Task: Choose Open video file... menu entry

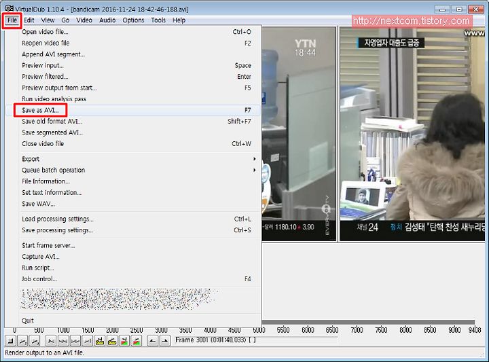Action: click(134, 32)
